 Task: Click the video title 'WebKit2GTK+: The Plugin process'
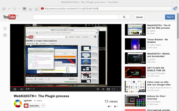tap(41, 96)
